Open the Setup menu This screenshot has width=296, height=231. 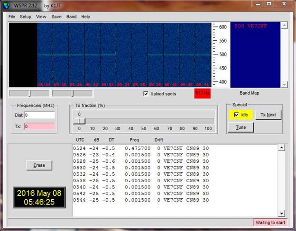click(25, 17)
